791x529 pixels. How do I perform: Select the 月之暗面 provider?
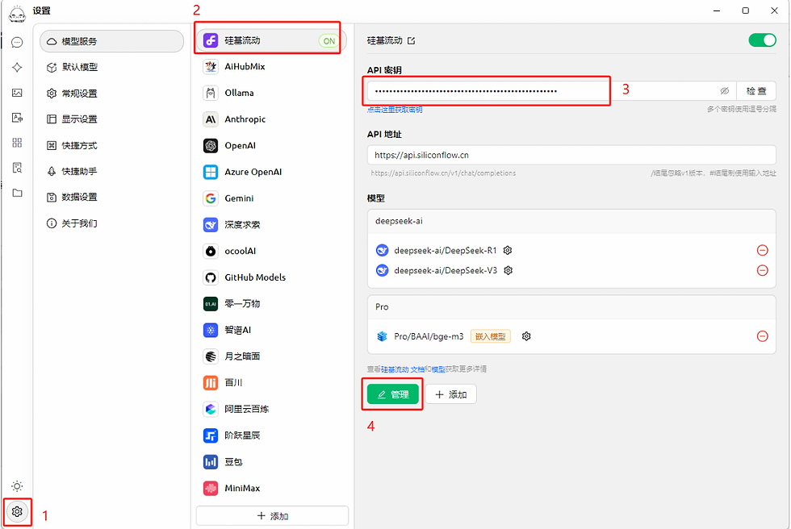tap(272, 356)
